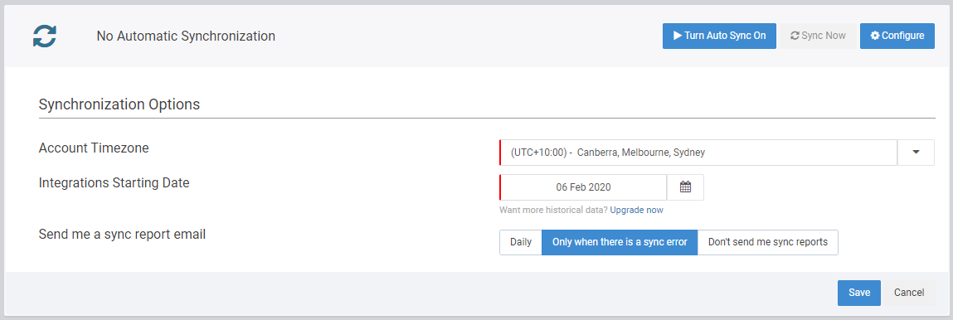
Task: Save the synchronization options
Action: click(x=859, y=293)
